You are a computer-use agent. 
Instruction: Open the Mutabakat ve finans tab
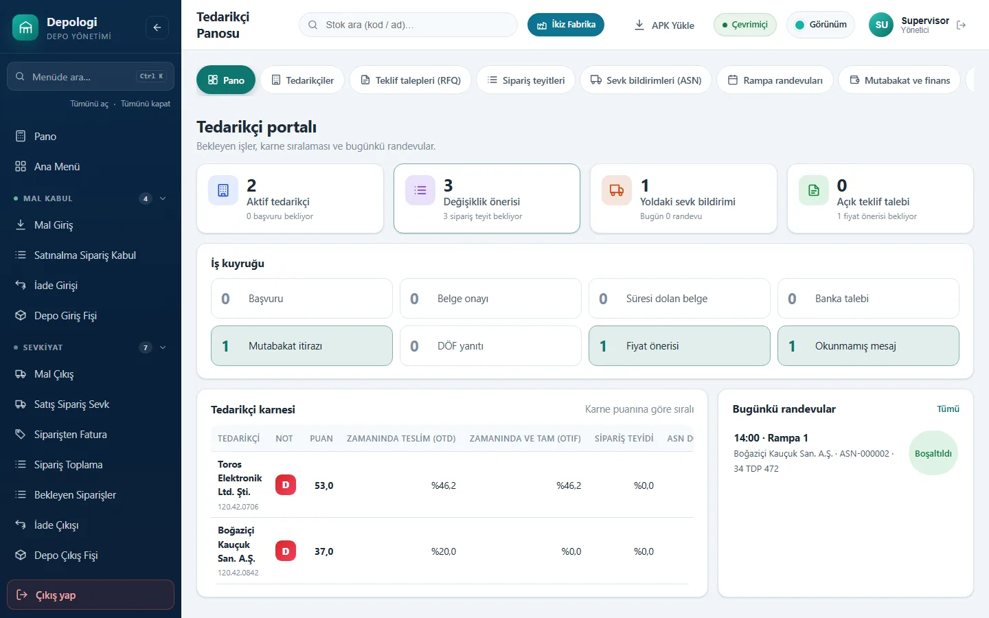[x=899, y=80]
